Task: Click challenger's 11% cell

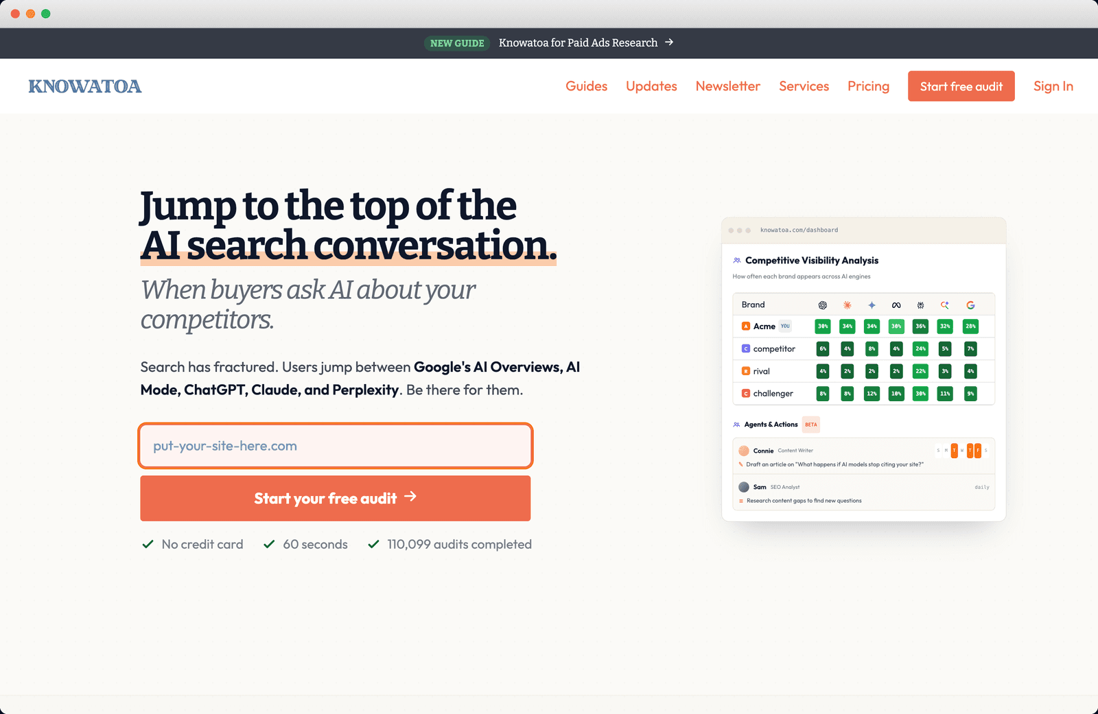Action: coord(945,394)
